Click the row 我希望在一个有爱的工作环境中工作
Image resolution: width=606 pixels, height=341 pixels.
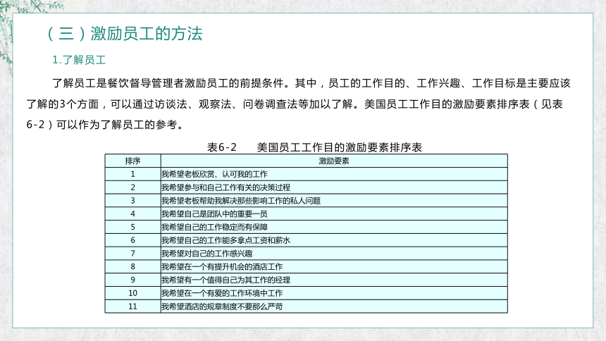tap(334, 293)
